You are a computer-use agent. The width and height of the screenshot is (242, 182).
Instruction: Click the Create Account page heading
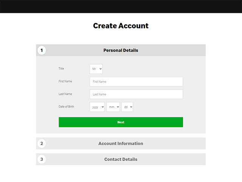click(121, 26)
